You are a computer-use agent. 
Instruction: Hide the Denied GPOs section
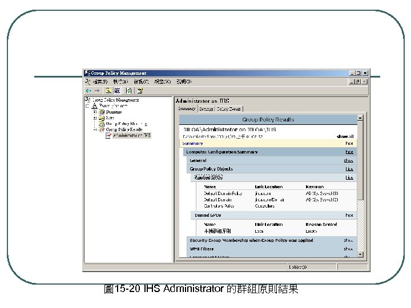point(349,215)
